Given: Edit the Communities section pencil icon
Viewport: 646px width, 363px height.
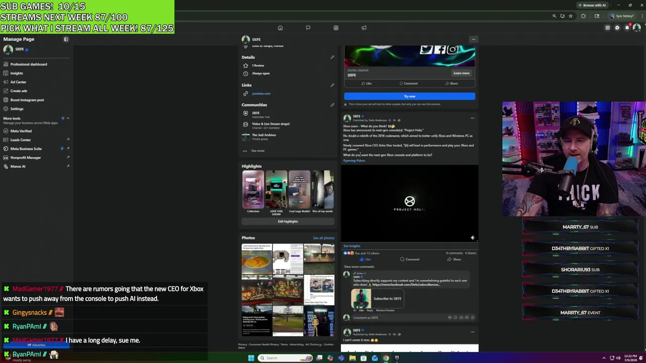Looking at the screenshot, I should pyautogui.click(x=332, y=105).
